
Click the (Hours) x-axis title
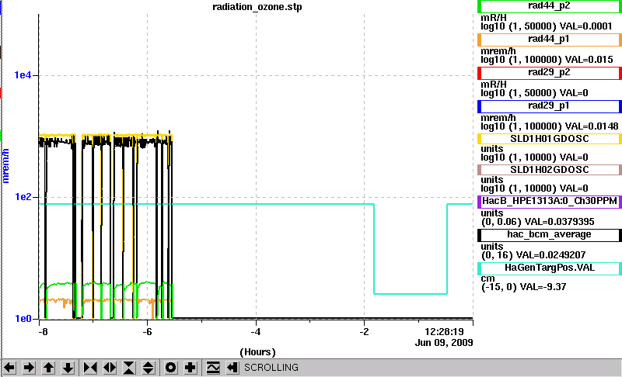pos(257,352)
